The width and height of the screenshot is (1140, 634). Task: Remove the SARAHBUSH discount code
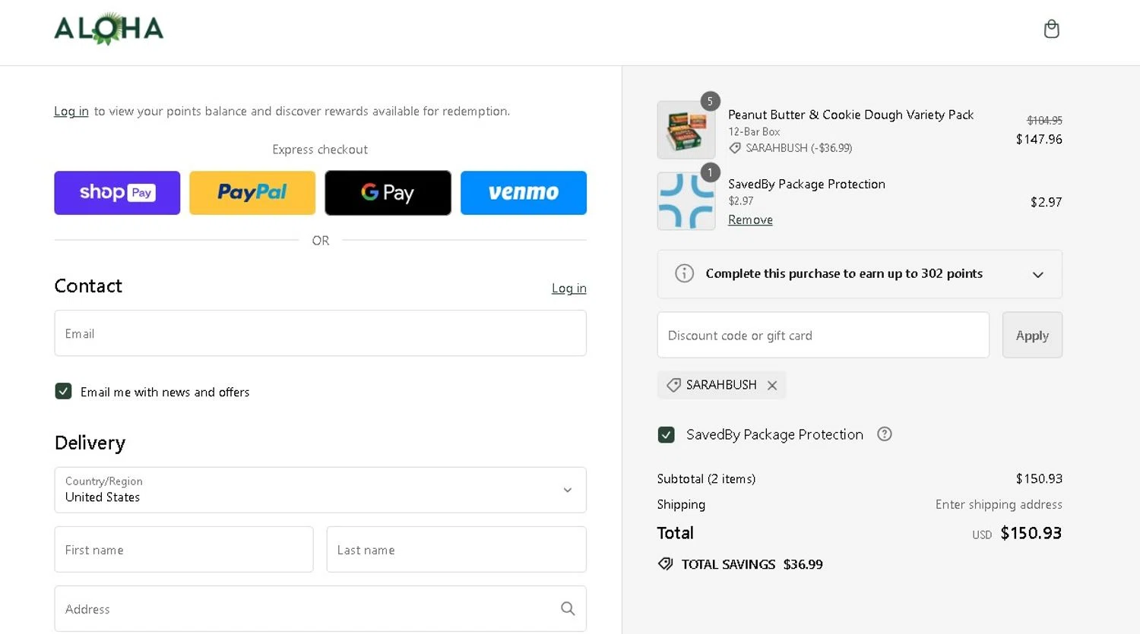coord(772,386)
